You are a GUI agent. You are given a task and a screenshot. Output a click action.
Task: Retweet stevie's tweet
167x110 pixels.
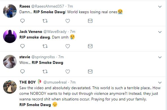tap(45, 71)
